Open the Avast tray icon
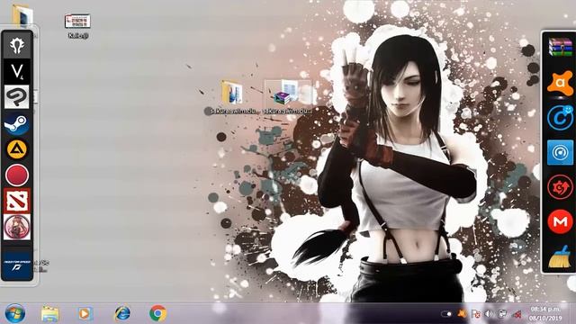 click(462, 314)
